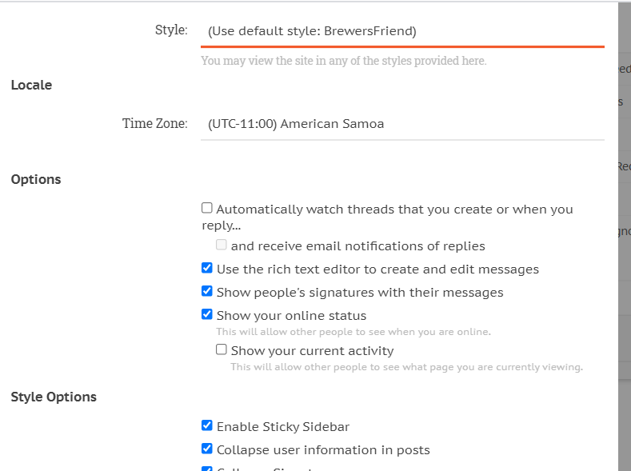Disable the rich text editor option
Viewport: 631px width, 471px height.
coord(207,269)
